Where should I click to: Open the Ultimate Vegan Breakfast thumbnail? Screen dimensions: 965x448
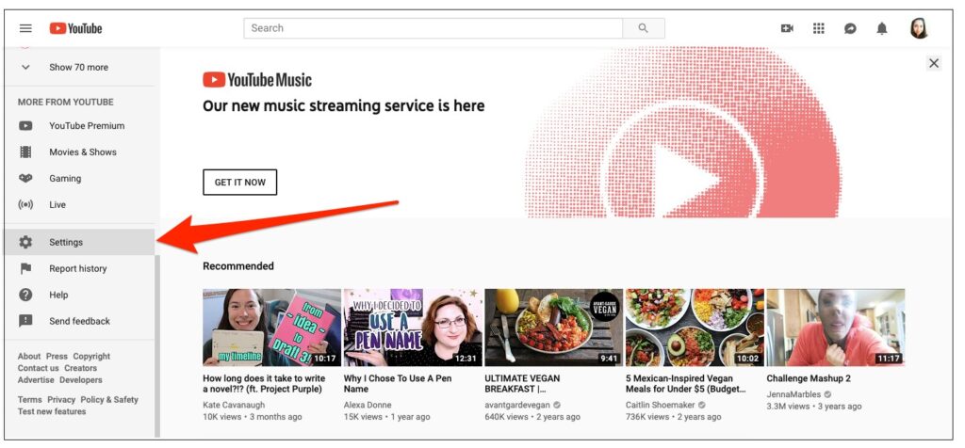coord(554,328)
